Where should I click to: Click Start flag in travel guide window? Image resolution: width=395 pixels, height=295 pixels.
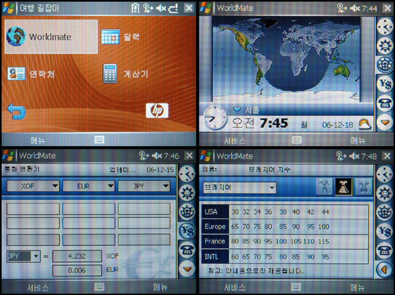pyautogui.click(x=9, y=8)
